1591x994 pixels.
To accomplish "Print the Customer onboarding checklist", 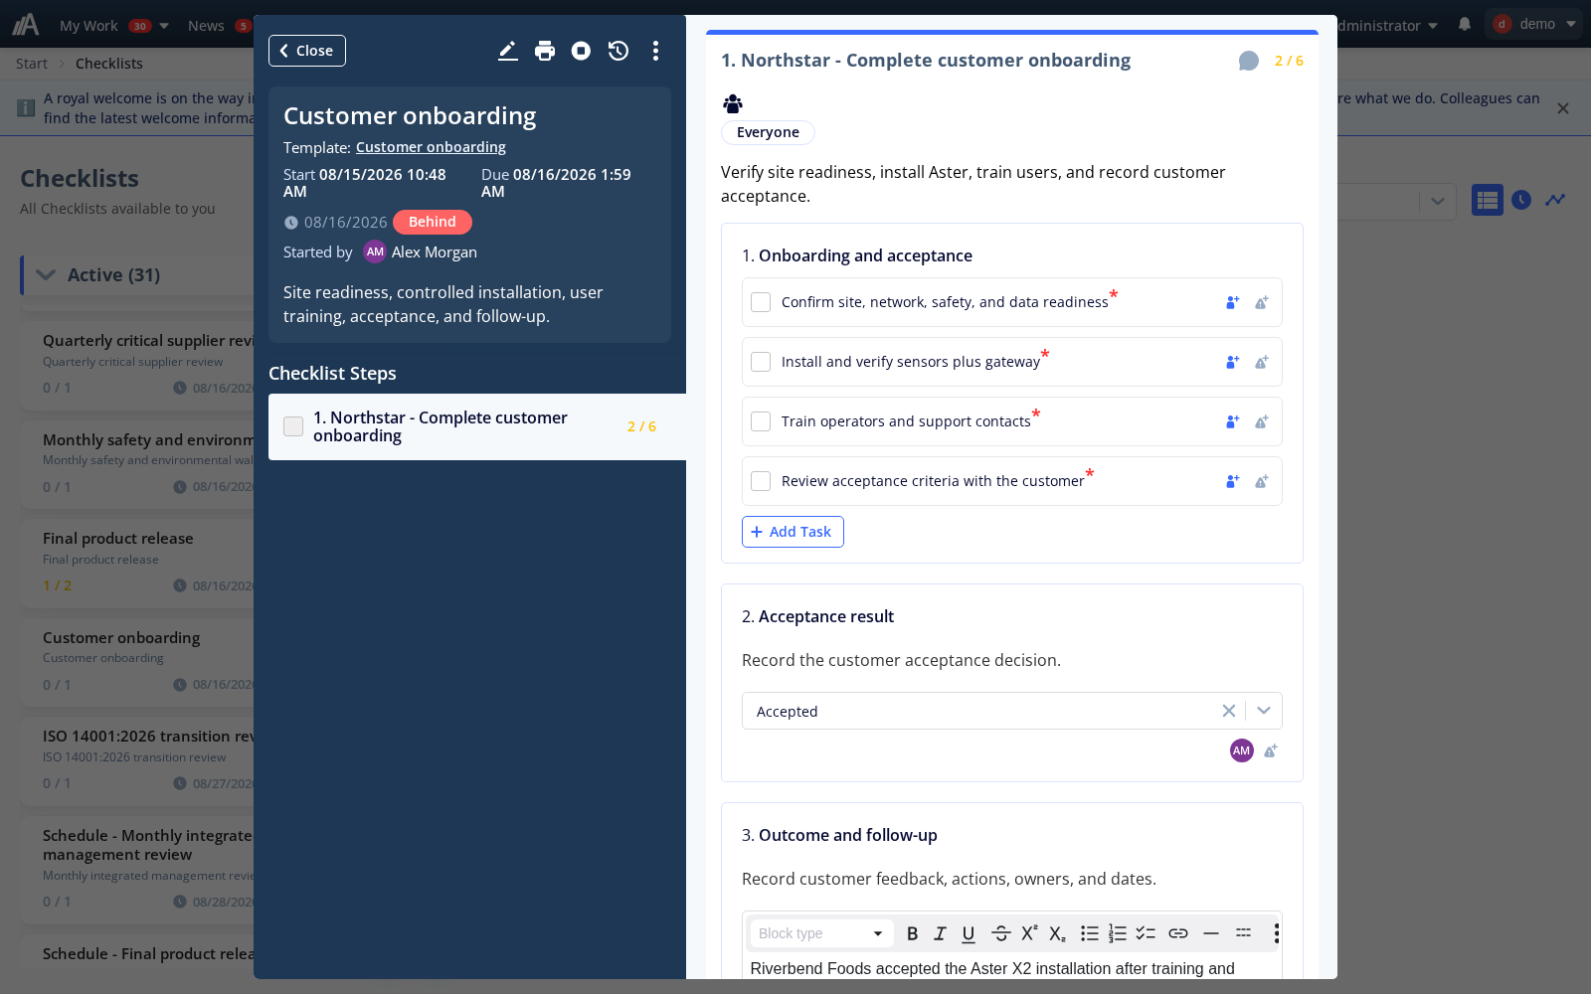I will pyautogui.click(x=545, y=51).
